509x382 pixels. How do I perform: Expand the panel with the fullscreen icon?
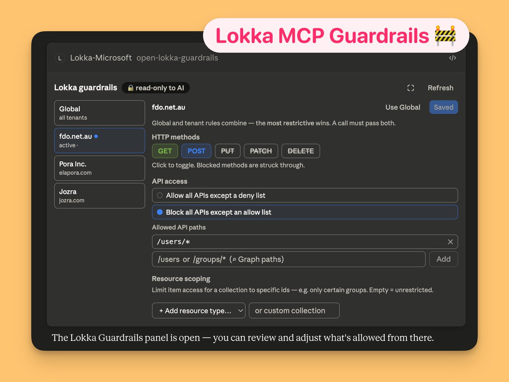click(410, 88)
